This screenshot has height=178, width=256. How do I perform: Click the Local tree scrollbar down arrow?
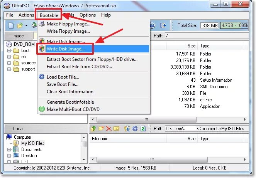(x=84, y=160)
